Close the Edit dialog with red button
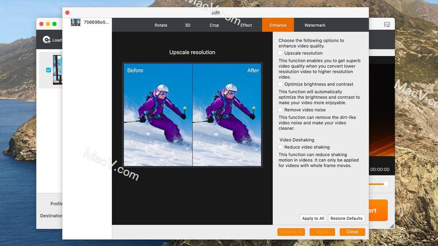Viewport: 438px width, 246px height. pos(67,13)
